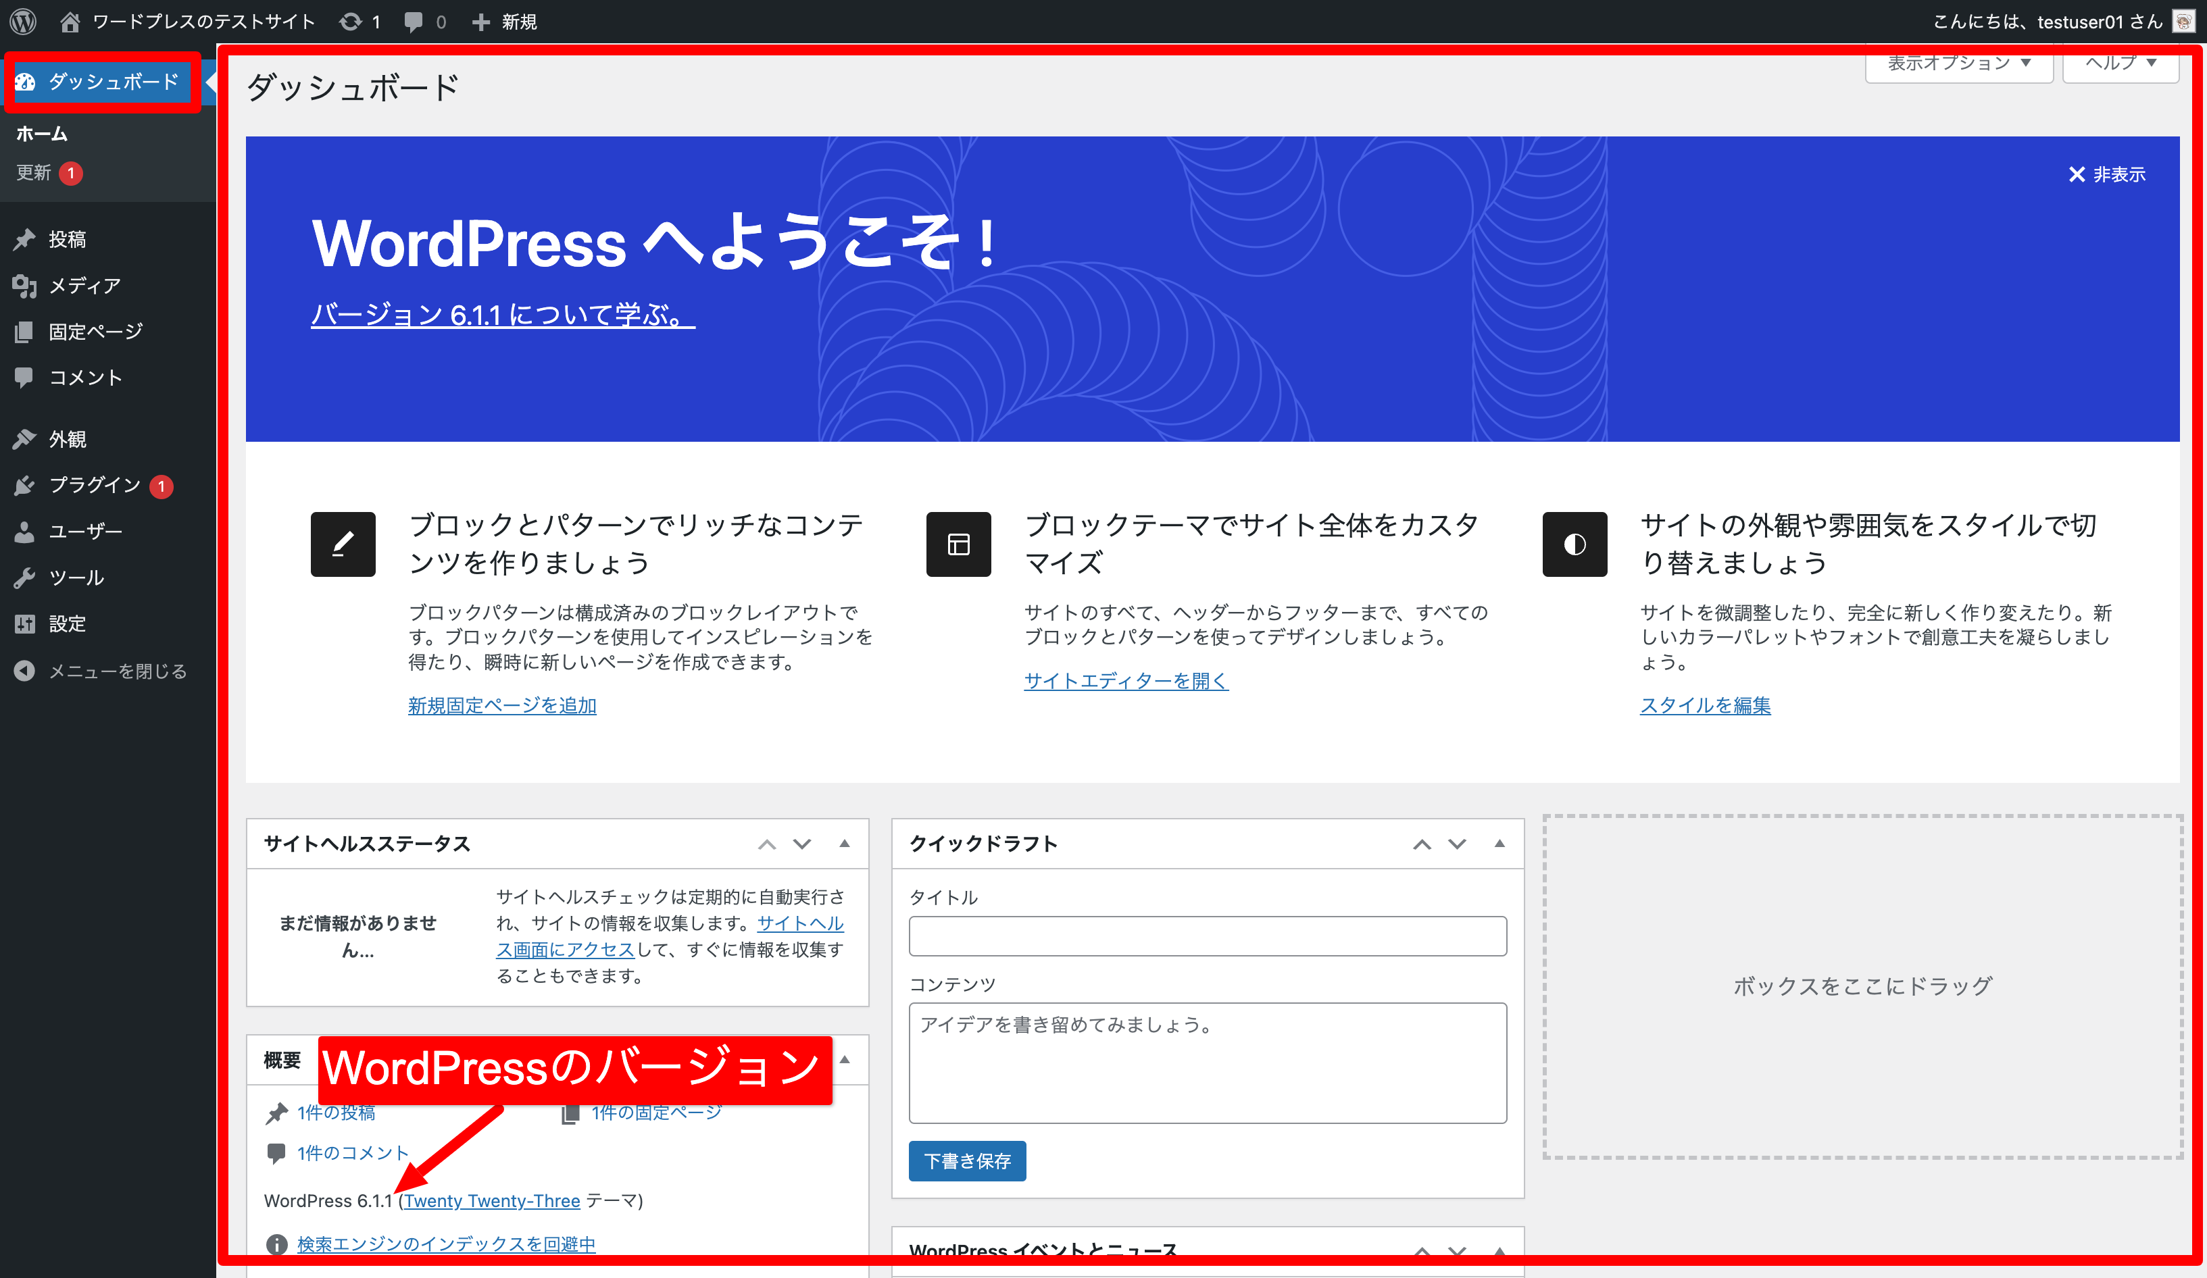Focus the コンテンツ textarea
This screenshot has width=2207, height=1278.
pyautogui.click(x=1208, y=1063)
